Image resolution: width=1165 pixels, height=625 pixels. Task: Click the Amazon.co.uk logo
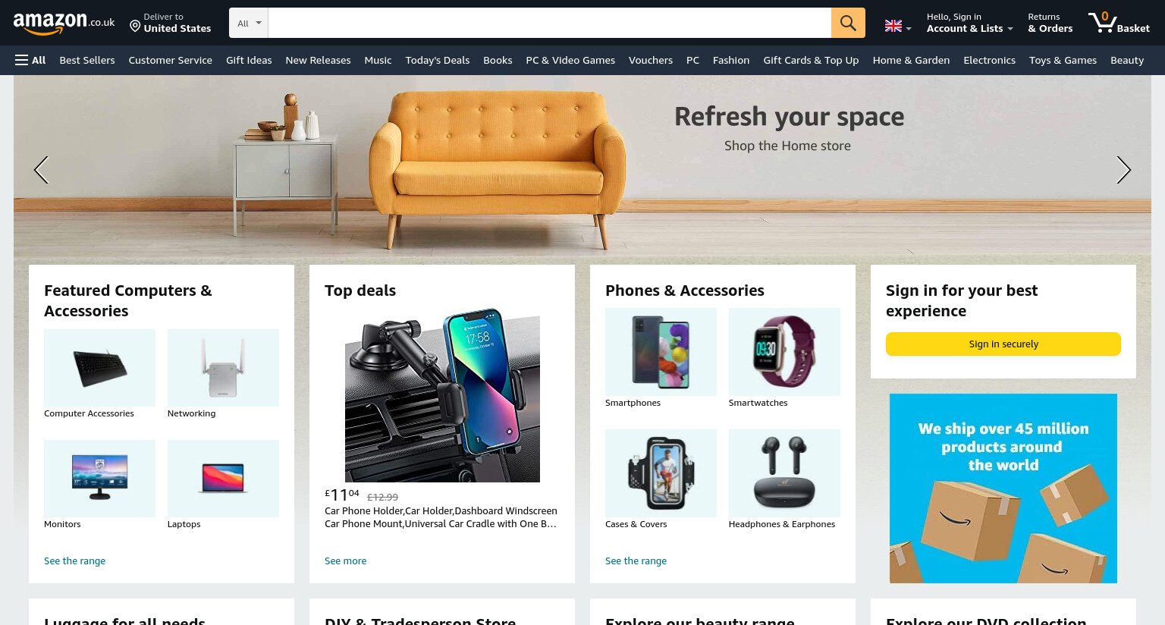tap(64, 23)
